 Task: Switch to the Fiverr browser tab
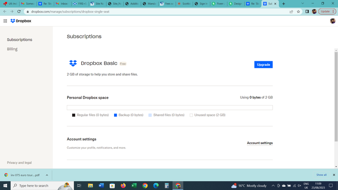point(219,4)
